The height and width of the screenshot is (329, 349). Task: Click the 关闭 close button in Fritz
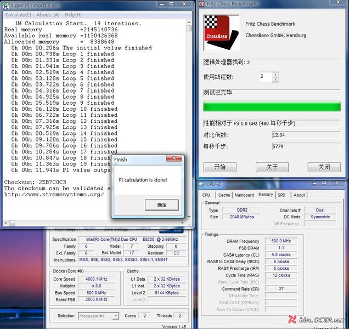coord(324,167)
